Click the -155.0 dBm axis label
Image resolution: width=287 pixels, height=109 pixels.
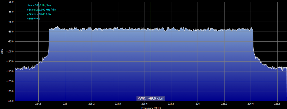(x=10, y=101)
